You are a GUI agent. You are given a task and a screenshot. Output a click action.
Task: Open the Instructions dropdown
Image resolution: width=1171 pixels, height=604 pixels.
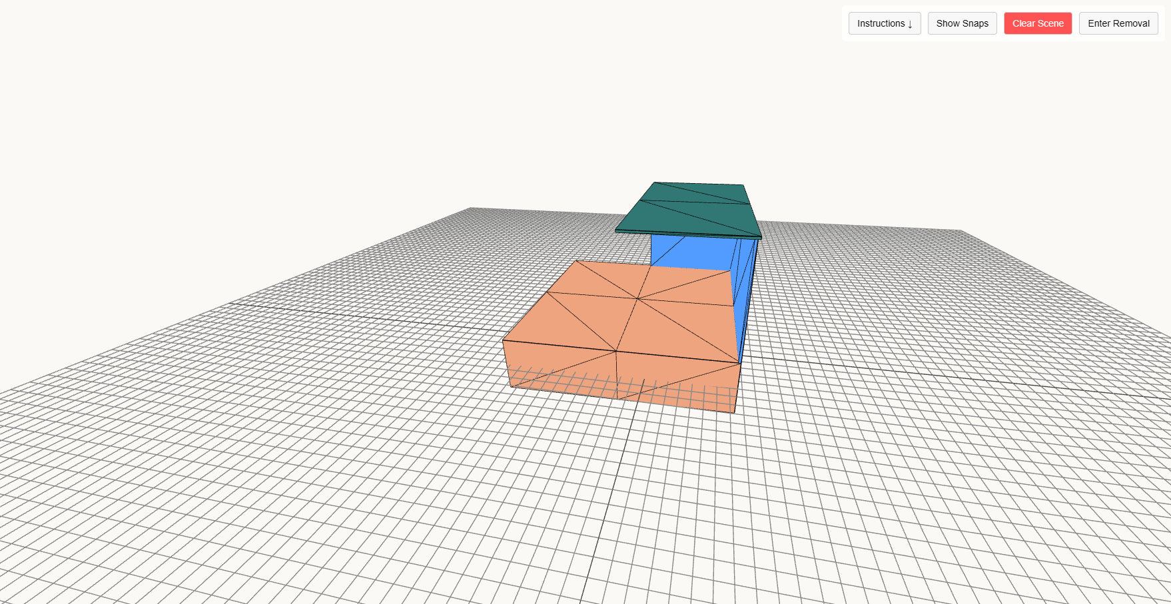(884, 23)
